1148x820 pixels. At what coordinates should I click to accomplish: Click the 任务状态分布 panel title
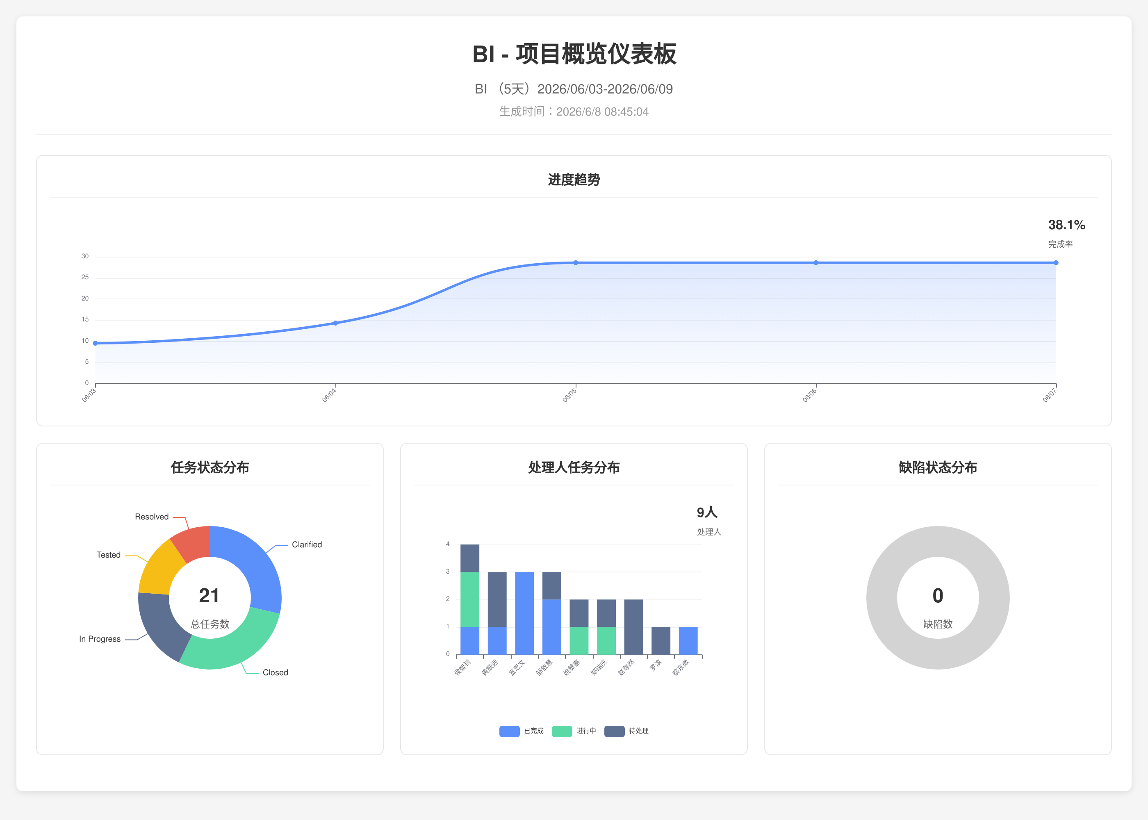click(x=210, y=467)
